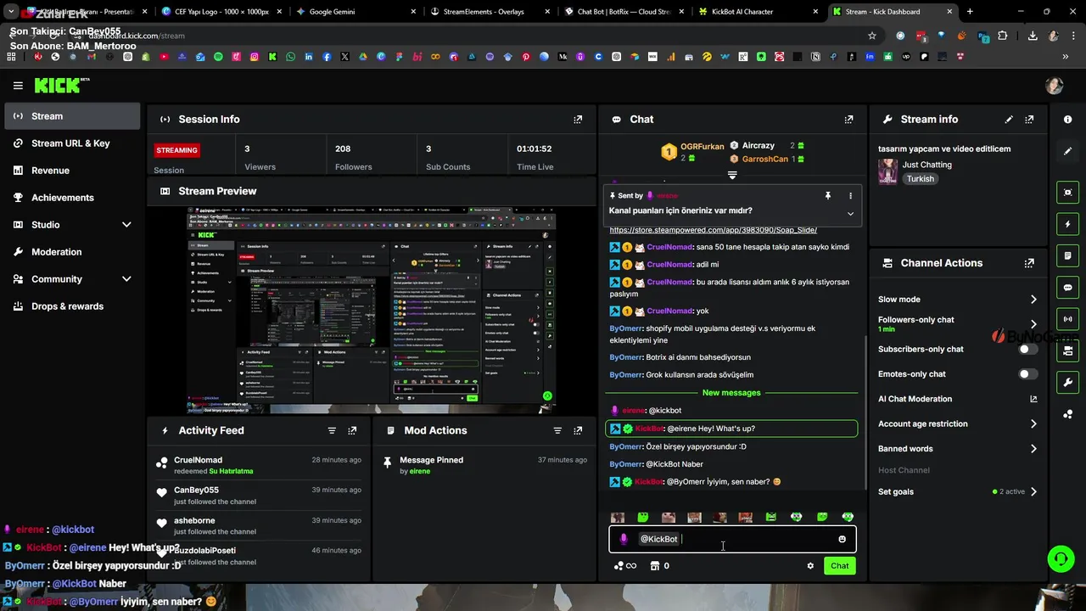Select Stream in the sidebar
This screenshot has height=611, width=1086.
click(72, 116)
